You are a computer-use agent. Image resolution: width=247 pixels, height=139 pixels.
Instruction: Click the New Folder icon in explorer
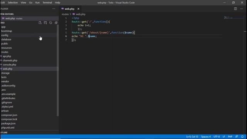pyautogui.click(x=46, y=23)
